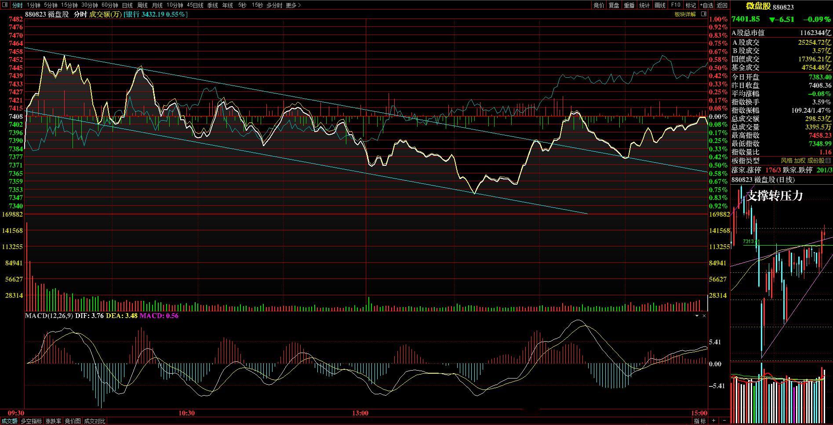Open the 板指类型 options icon

coord(829,161)
